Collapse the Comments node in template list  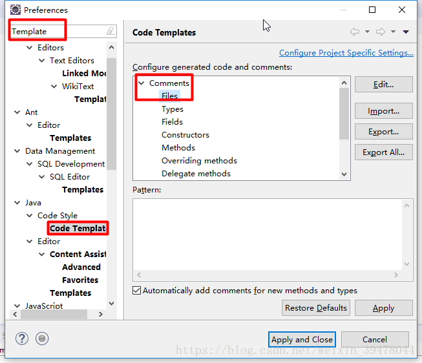pyautogui.click(x=142, y=83)
